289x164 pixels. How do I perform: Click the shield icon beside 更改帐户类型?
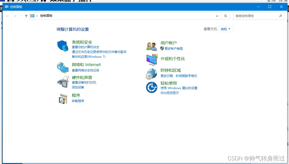(x=162, y=49)
